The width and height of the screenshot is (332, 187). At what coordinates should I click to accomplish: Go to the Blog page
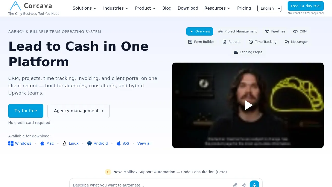167,8
